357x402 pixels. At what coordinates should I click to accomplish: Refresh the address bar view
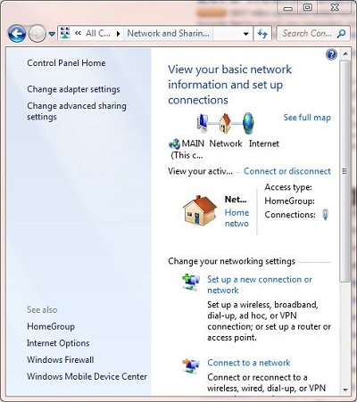click(262, 34)
